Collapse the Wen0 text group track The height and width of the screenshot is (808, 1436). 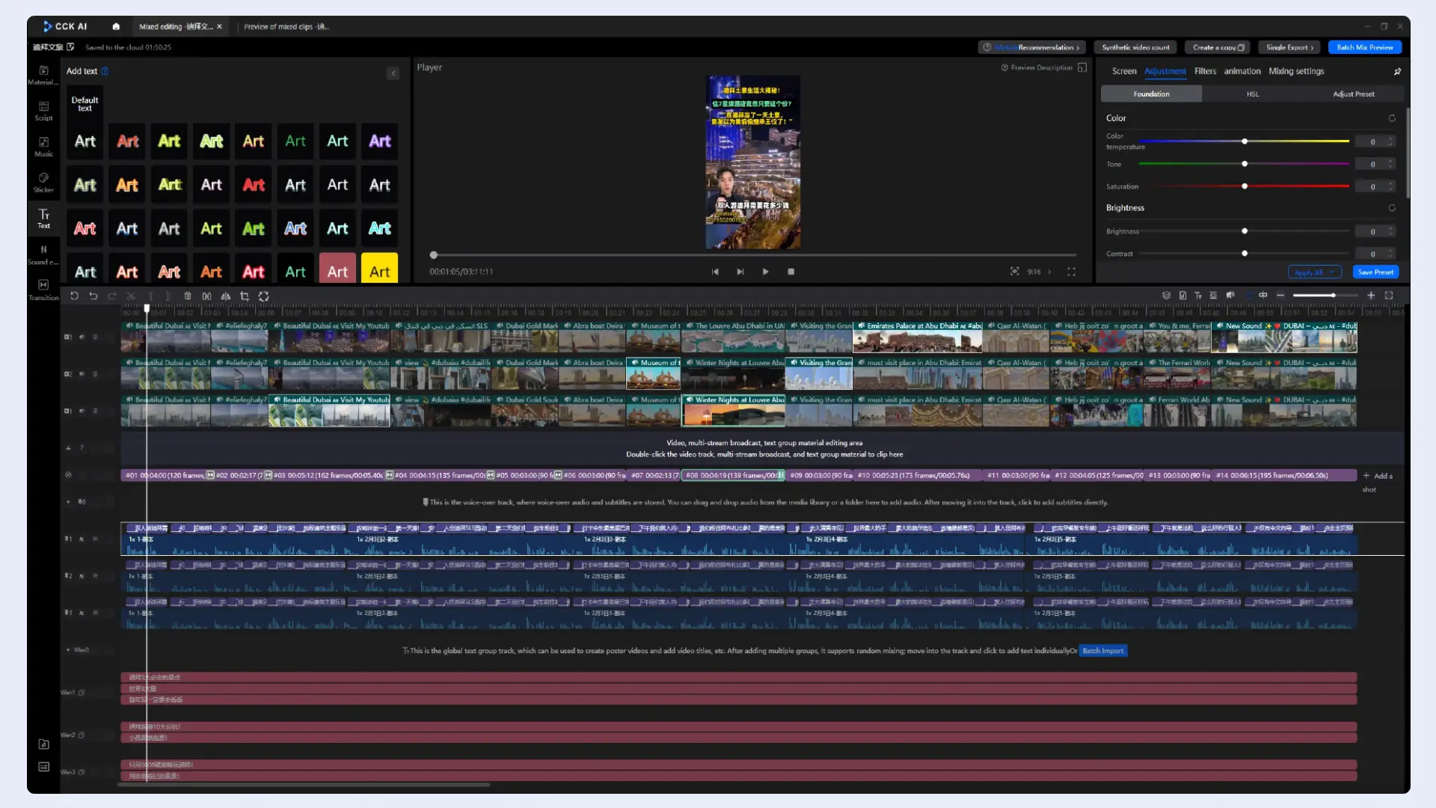click(x=68, y=650)
